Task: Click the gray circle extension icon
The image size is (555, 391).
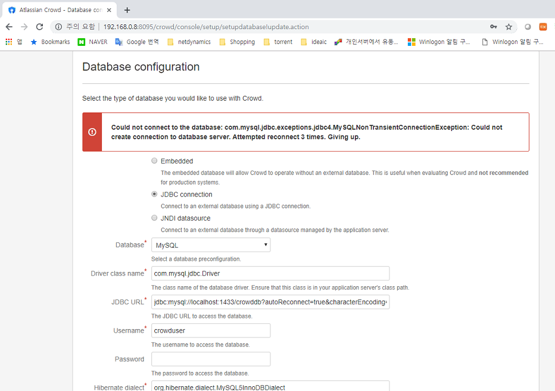Action: tap(528, 27)
